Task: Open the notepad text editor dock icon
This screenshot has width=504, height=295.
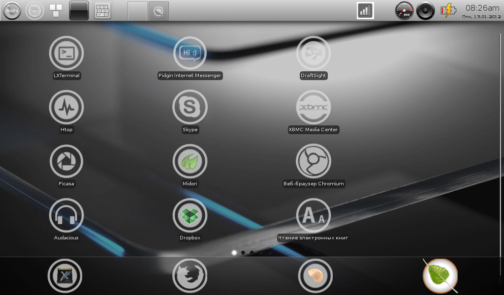Action: [x=65, y=276]
